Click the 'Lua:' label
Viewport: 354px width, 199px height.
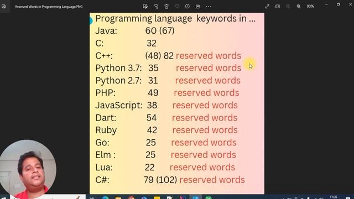(x=104, y=167)
